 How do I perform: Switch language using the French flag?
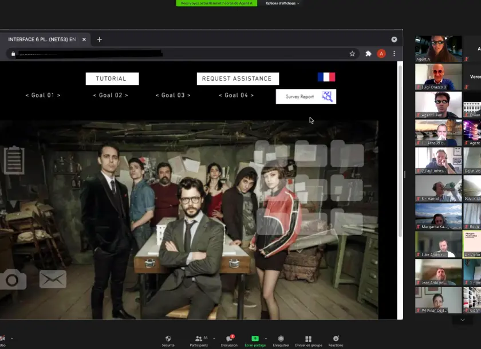(326, 77)
